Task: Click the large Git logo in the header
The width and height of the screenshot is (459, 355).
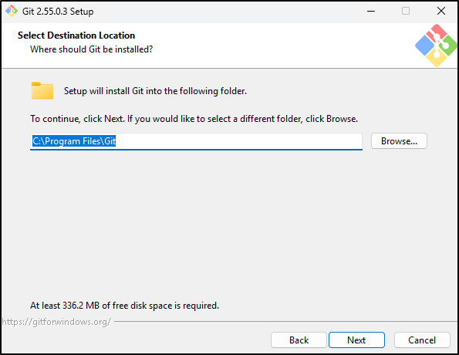Action: (436, 46)
